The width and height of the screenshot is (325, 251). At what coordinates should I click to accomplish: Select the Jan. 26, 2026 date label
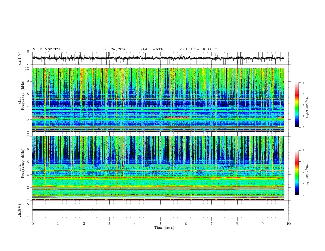tap(114, 49)
